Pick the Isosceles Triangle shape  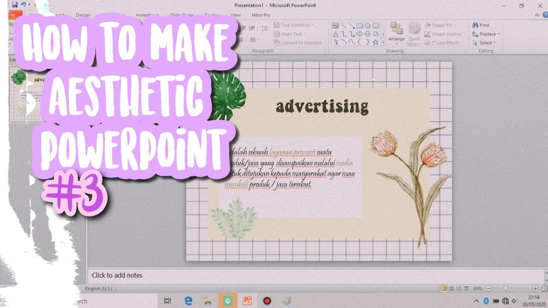[336, 34]
